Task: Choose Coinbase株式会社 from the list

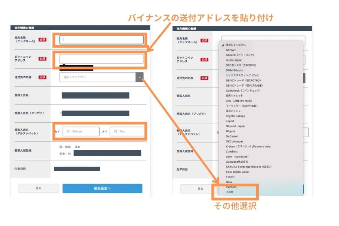Action: (237, 162)
